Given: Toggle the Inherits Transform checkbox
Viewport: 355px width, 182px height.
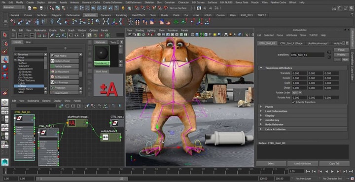Looking at the screenshot, I should 293,102.
